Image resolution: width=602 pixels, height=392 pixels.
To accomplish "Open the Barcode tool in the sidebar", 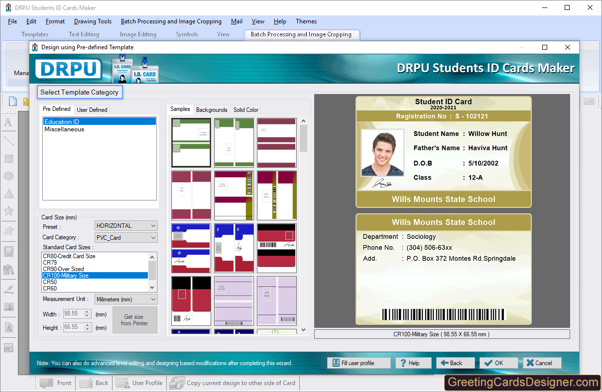I will click(8, 307).
